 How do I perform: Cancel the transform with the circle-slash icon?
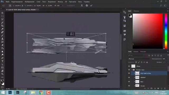pos(87,6)
